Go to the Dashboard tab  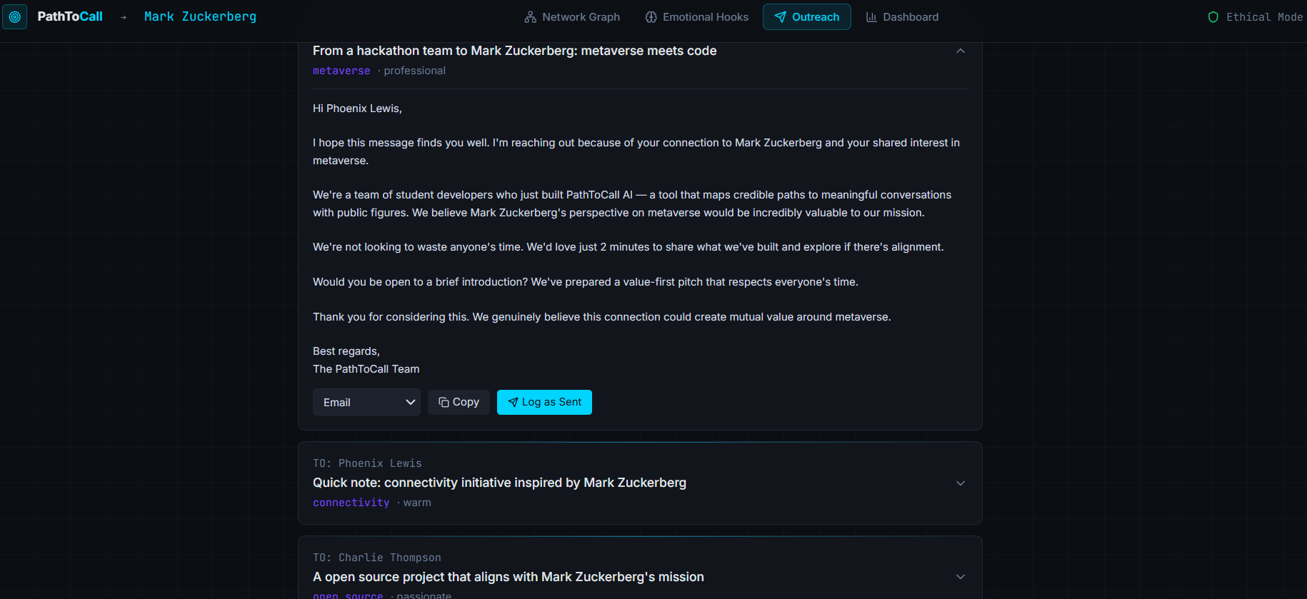click(x=903, y=17)
